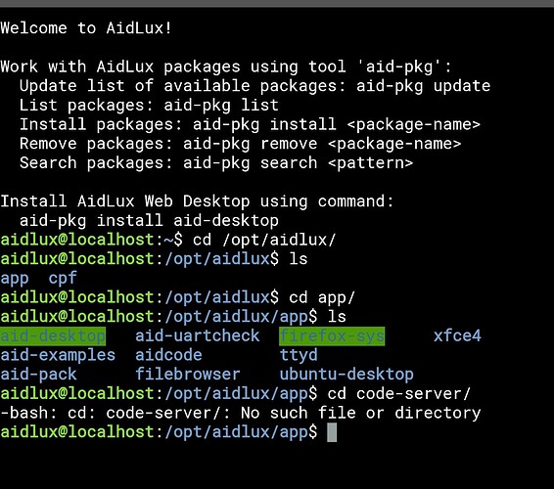Click the 'cd /opt/aidlux/' command text
This screenshot has height=489, width=554.
[x=264, y=240]
